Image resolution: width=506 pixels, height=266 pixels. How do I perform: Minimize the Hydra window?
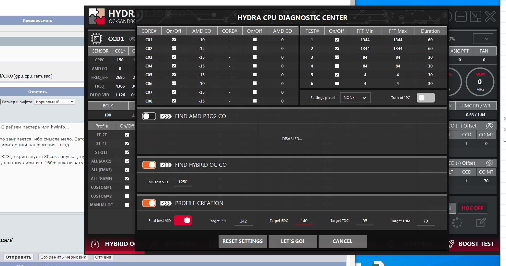coord(461,16)
